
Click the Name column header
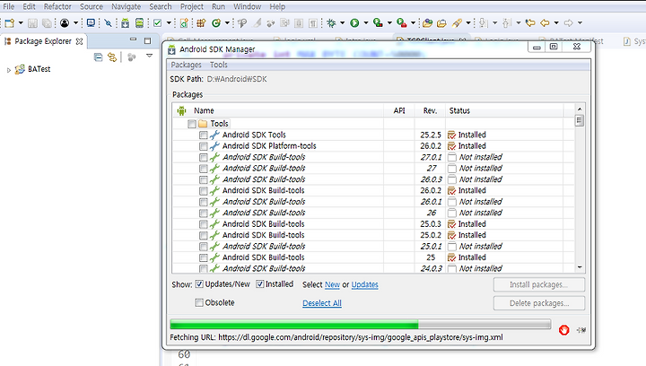(278, 110)
